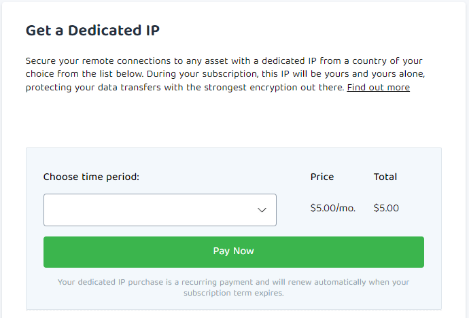Image resolution: width=469 pixels, height=318 pixels.
Task: Click the 'choice from the list below' text
Action: click(83, 73)
